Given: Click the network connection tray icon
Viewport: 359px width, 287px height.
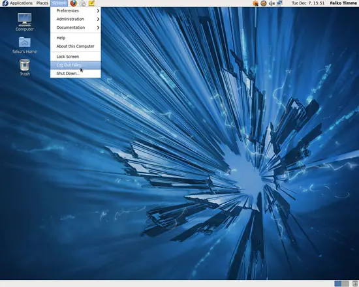Looking at the screenshot, I should (x=279, y=3).
